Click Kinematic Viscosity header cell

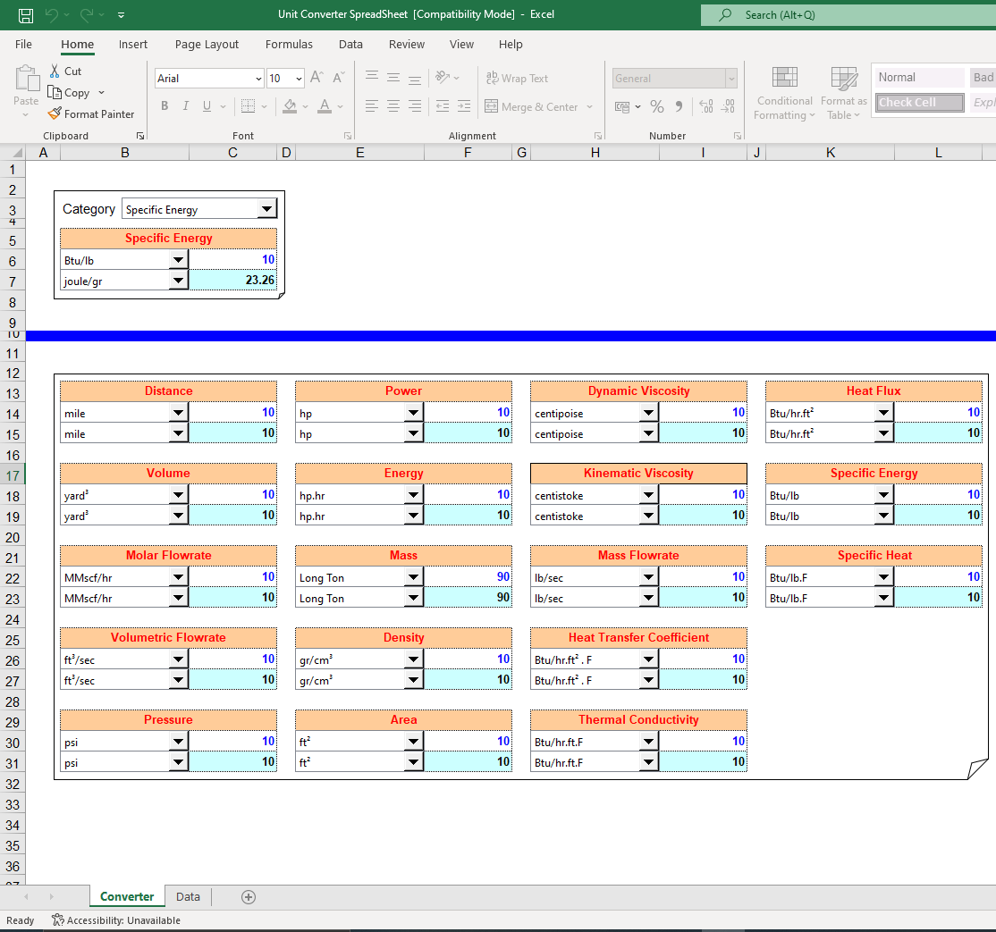pyautogui.click(x=638, y=473)
